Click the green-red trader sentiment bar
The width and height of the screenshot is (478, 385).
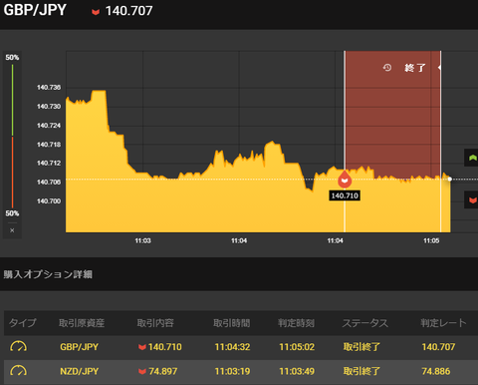point(12,136)
